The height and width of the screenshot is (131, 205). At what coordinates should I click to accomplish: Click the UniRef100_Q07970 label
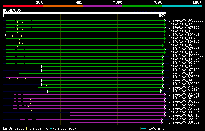tap(184, 52)
